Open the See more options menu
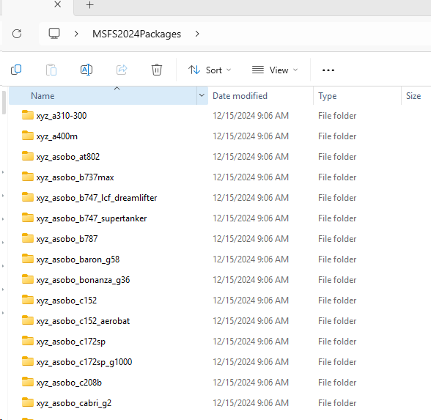The height and width of the screenshot is (420, 431). click(x=328, y=70)
